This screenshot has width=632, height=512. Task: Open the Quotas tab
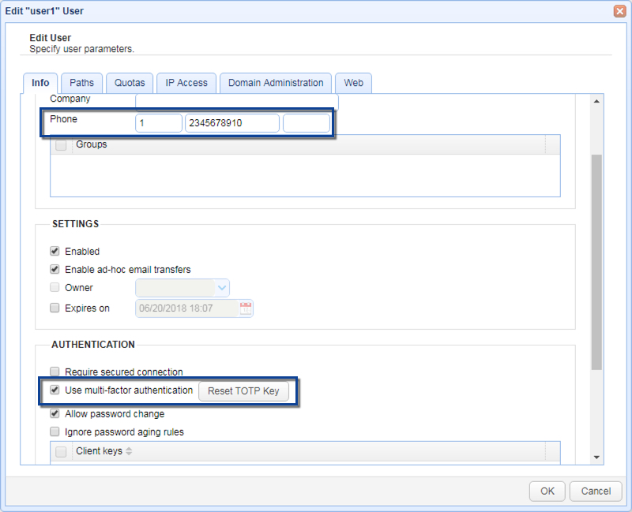pyautogui.click(x=130, y=83)
